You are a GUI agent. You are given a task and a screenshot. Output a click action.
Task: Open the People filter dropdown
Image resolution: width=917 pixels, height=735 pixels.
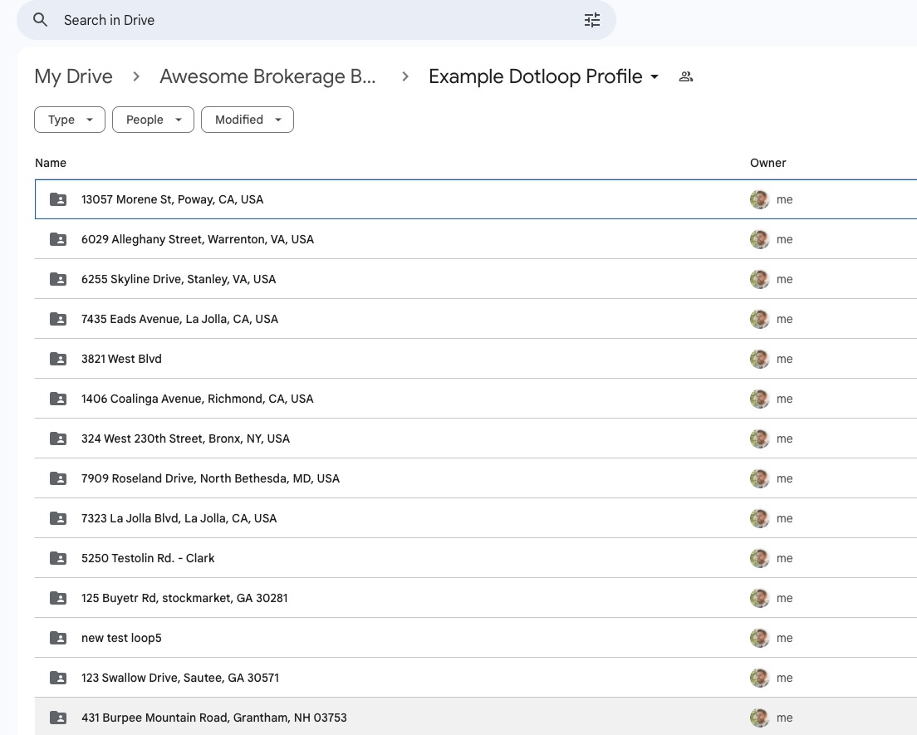(x=153, y=120)
